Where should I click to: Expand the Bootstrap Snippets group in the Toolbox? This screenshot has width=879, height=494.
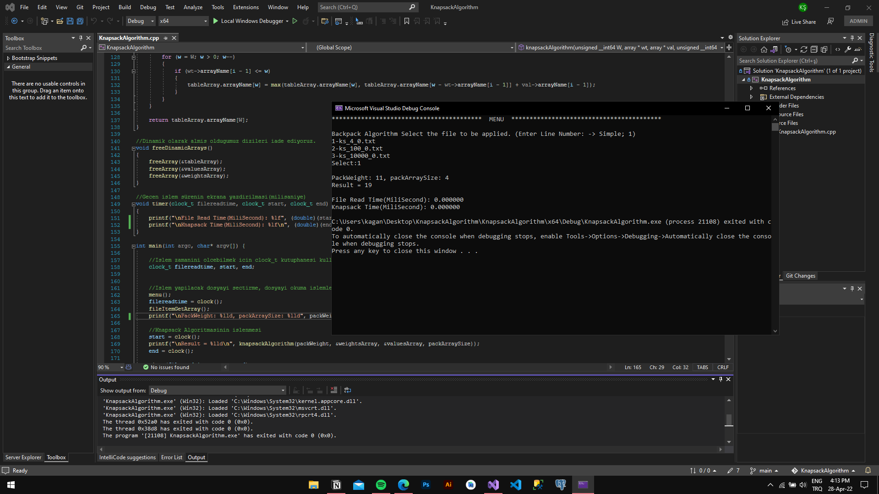8,58
